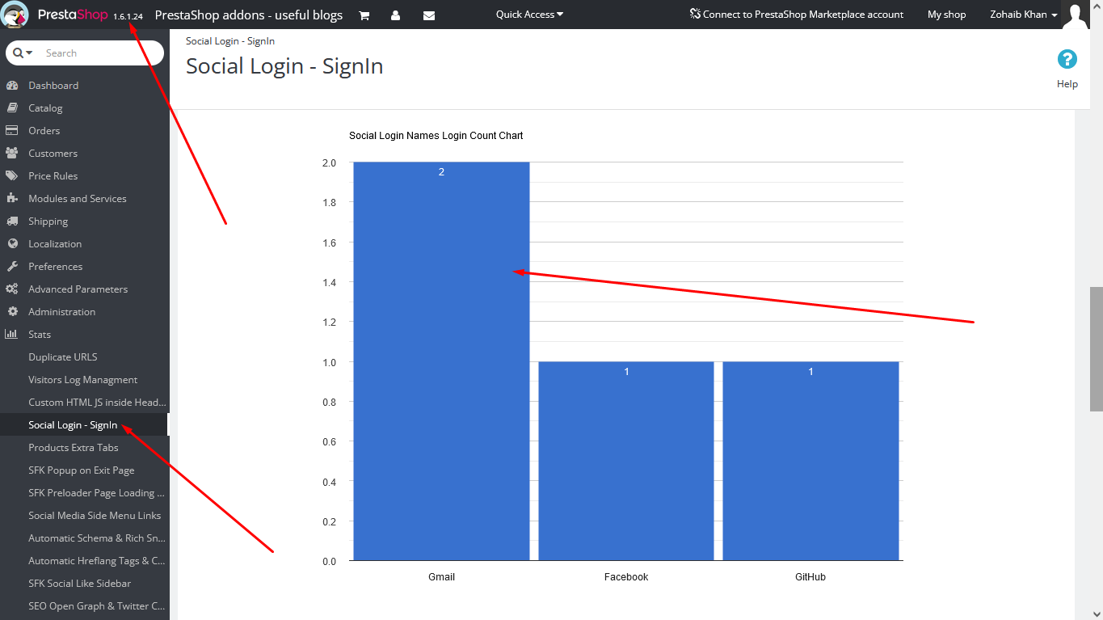Click the Advanced Parameters gears icon
This screenshot has width=1103, height=620.
point(12,289)
